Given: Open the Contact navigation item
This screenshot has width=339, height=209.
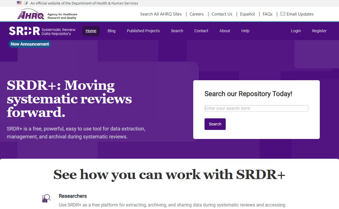Looking at the screenshot, I should (x=201, y=31).
